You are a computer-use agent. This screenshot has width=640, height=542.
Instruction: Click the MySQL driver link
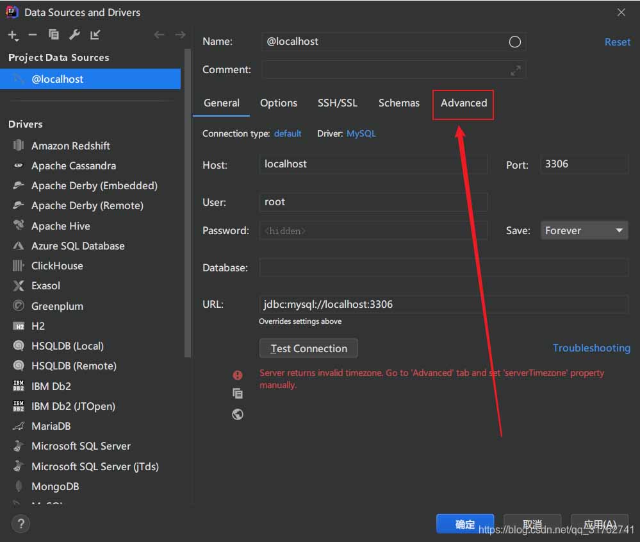pos(361,133)
